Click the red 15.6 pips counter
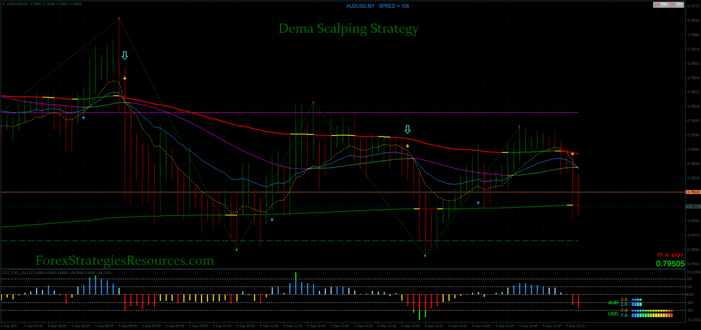Viewport: 701px width, 330px height. 669,254
